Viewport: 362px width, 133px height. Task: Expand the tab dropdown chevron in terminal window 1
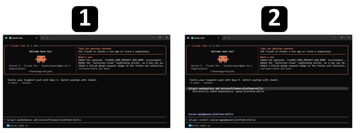pos(48,38)
